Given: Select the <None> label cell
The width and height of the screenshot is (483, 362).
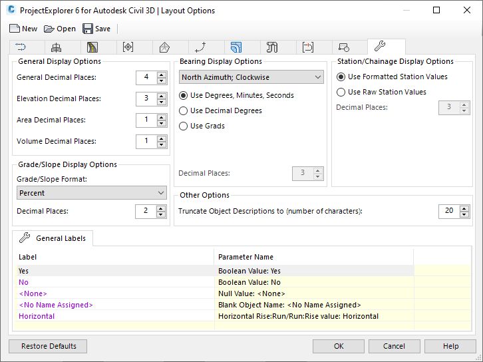Looking at the screenshot, I should 114,293.
